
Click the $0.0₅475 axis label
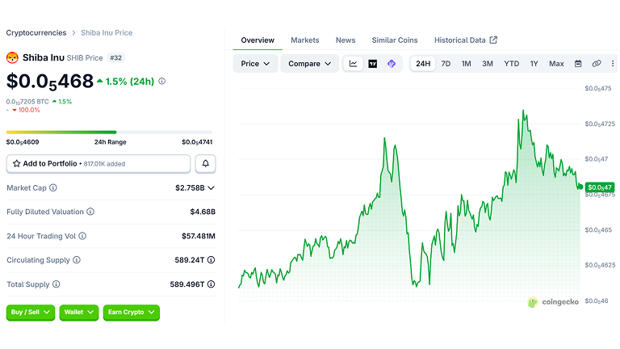(598, 88)
